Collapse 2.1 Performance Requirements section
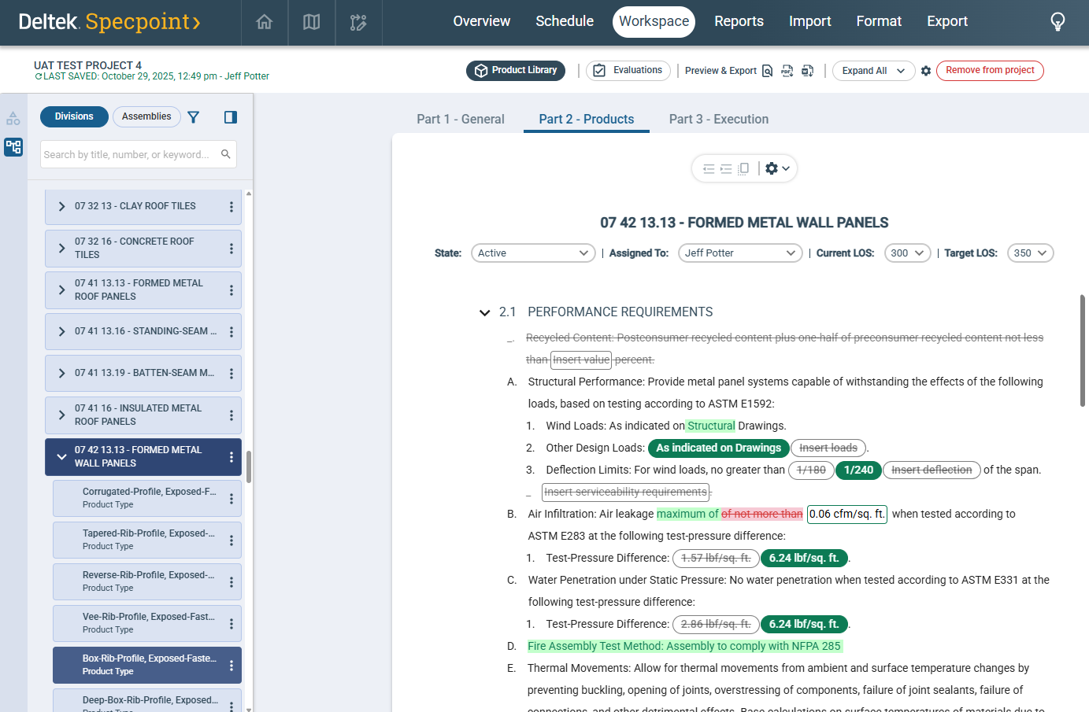1089x712 pixels. point(485,313)
